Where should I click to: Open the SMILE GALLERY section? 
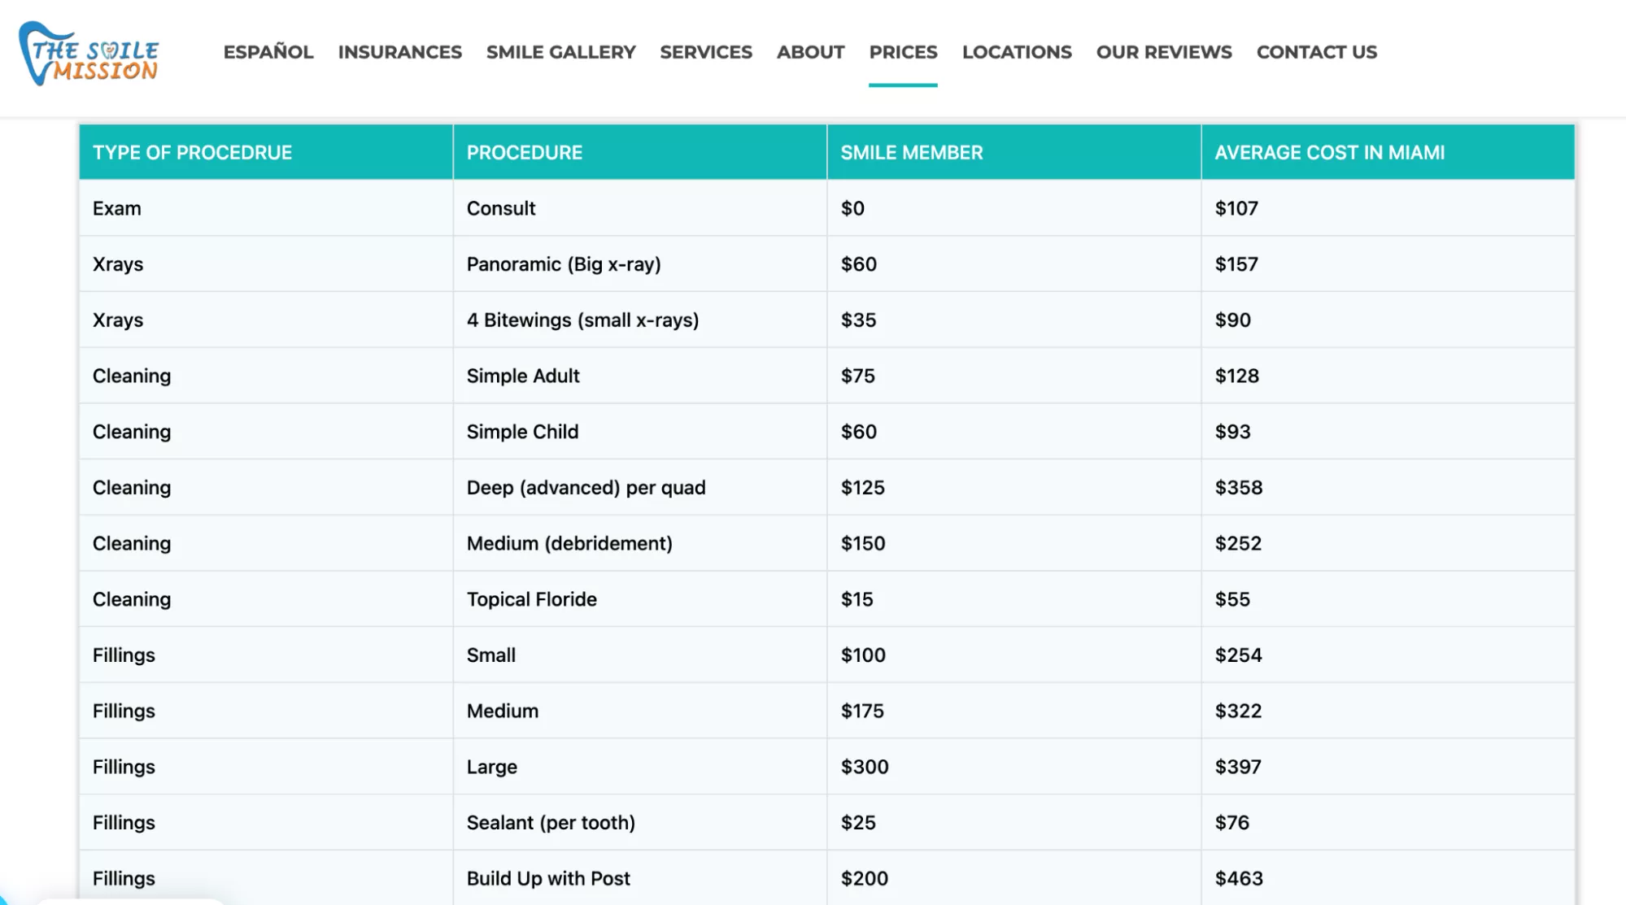pos(561,51)
